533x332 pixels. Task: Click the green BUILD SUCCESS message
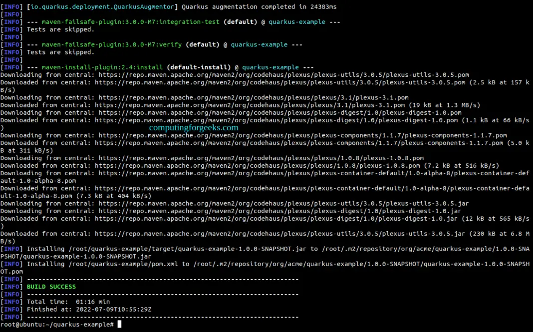(x=51, y=287)
